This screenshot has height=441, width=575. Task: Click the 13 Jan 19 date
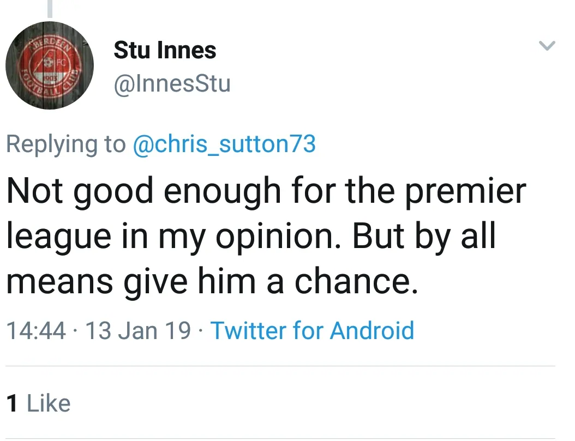tap(139, 331)
